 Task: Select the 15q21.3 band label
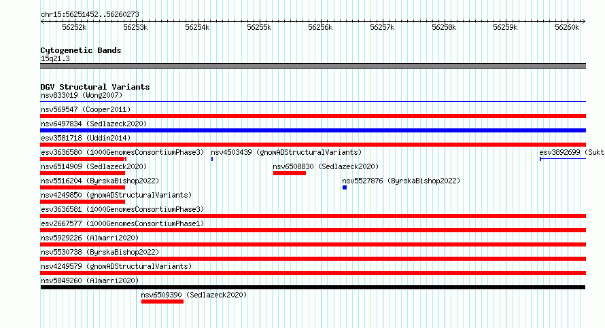point(55,58)
